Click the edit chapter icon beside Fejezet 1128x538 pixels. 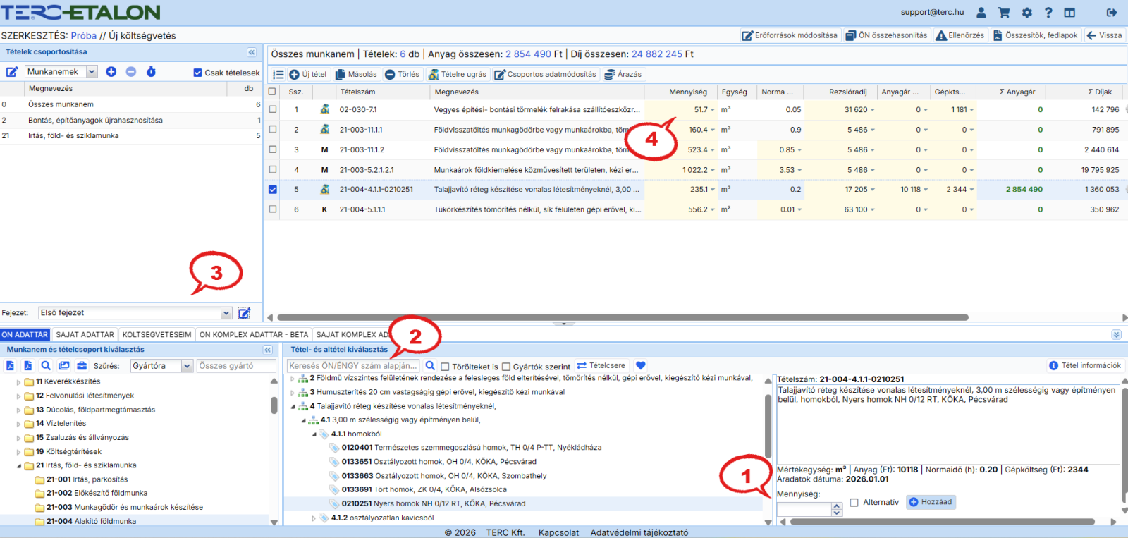tap(244, 313)
